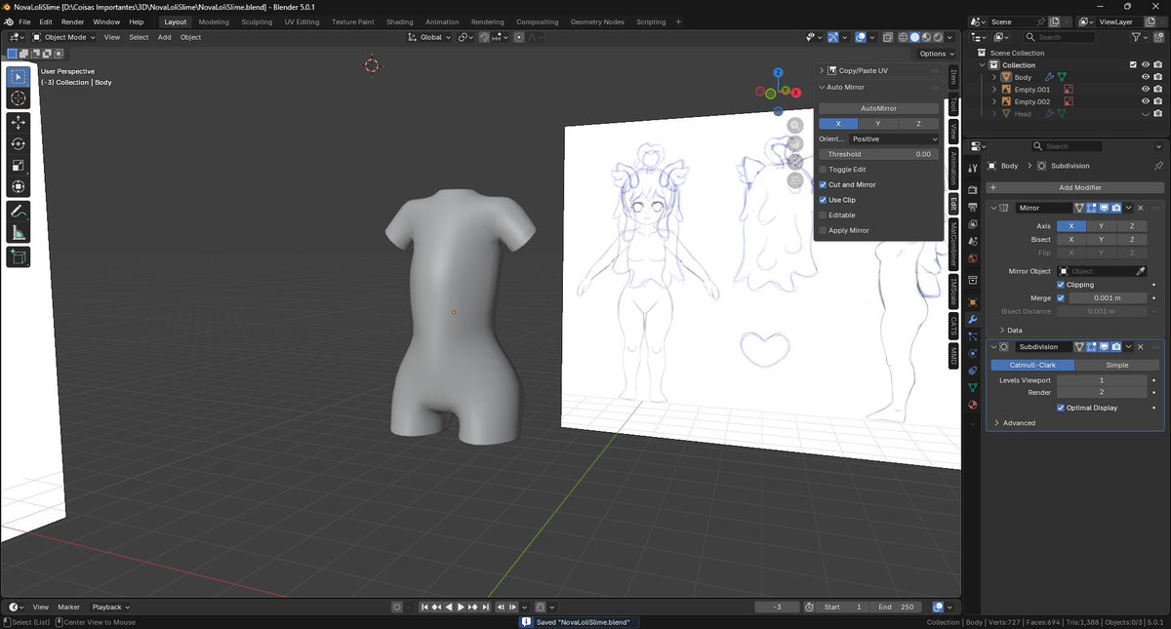Expand Body in the outliner
Viewport: 1171px width, 629px height.
point(994,77)
